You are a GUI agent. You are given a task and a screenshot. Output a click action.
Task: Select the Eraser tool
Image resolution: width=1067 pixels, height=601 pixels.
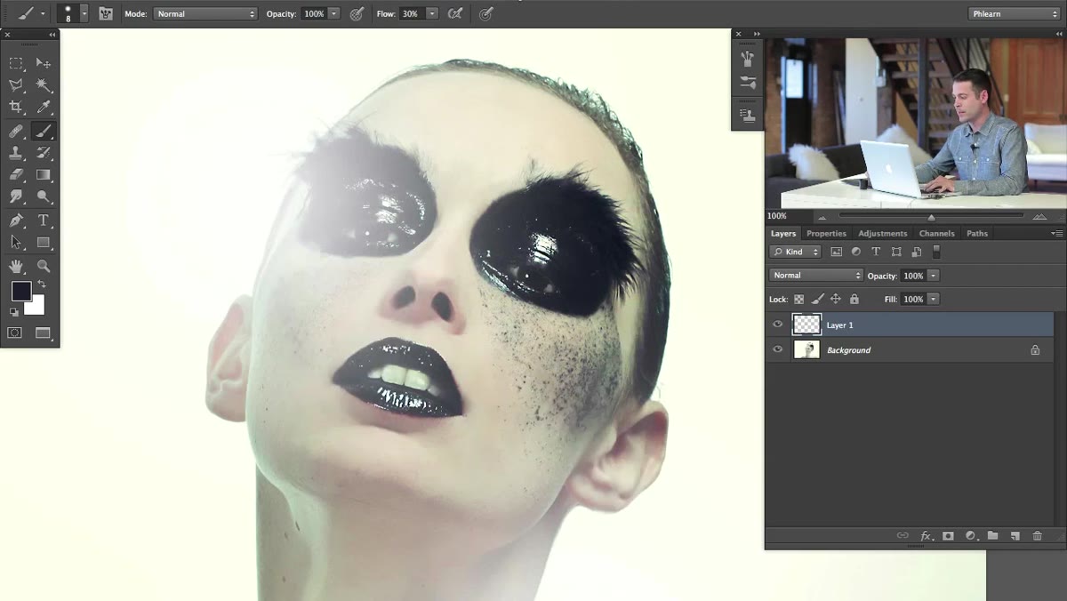(x=16, y=175)
